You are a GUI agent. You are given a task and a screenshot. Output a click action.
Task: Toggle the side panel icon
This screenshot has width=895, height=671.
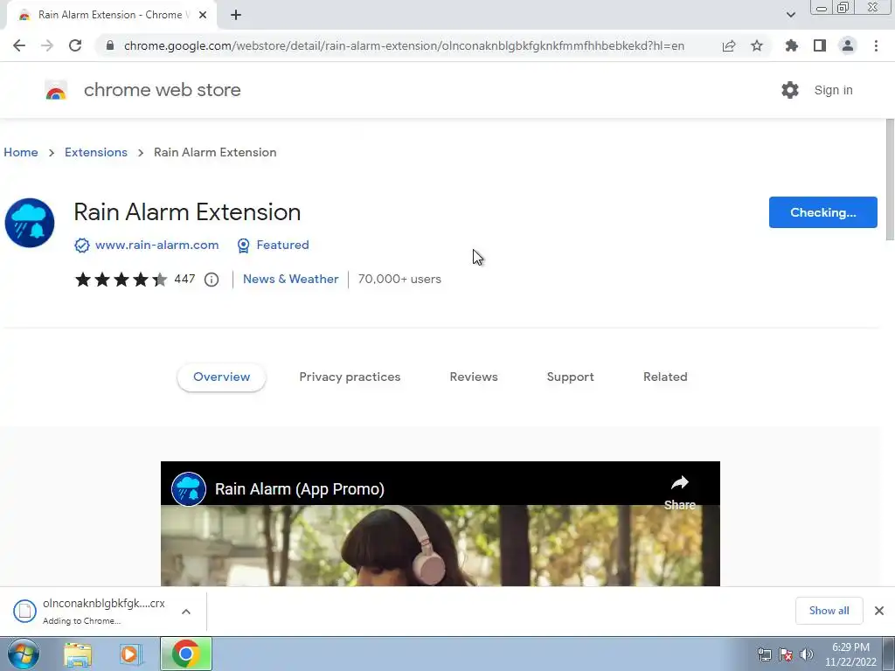coord(820,45)
